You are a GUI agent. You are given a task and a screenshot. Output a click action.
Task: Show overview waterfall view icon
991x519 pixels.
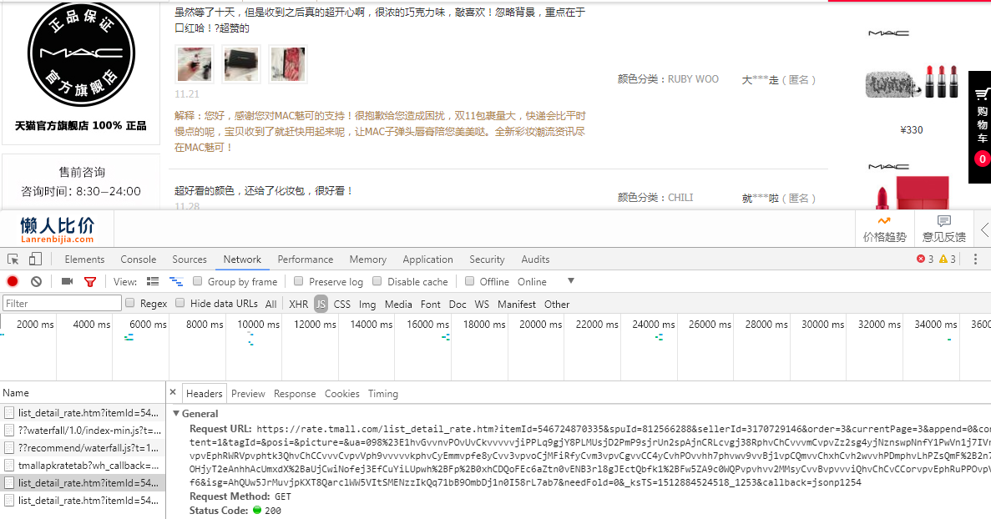[175, 281]
